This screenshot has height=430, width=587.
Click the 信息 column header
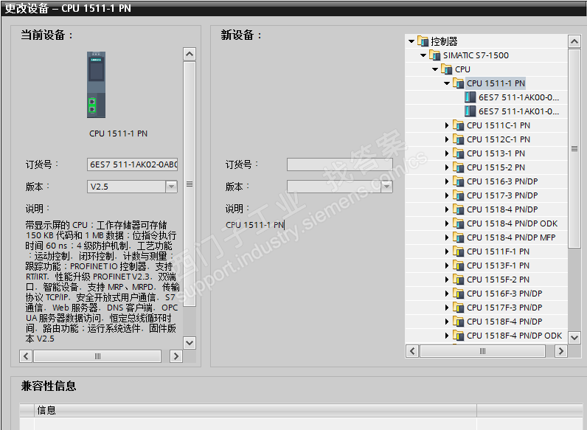point(256,410)
